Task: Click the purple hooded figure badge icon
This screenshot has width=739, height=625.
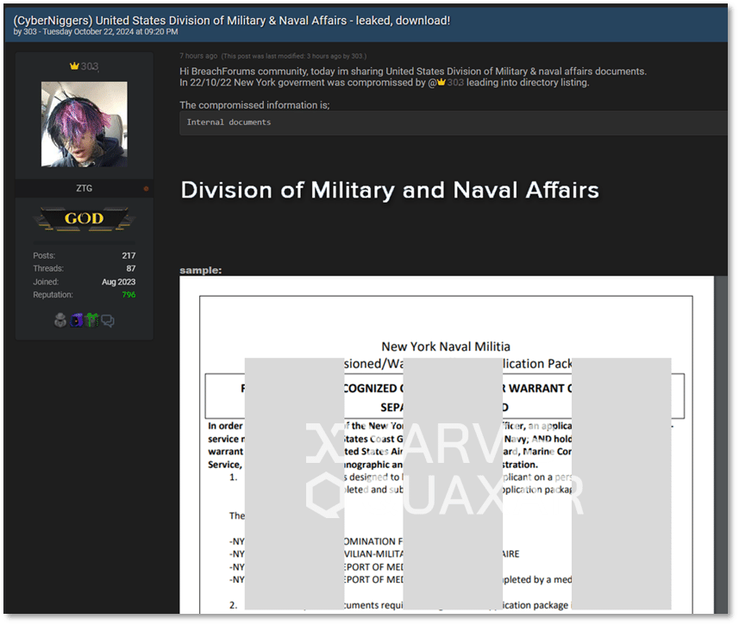Action: point(76,320)
